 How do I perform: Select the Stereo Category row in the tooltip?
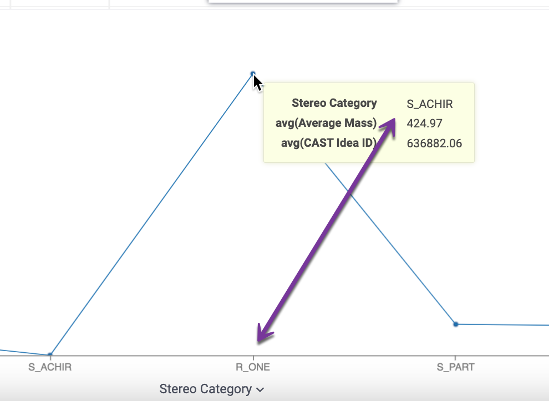click(334, 103)
